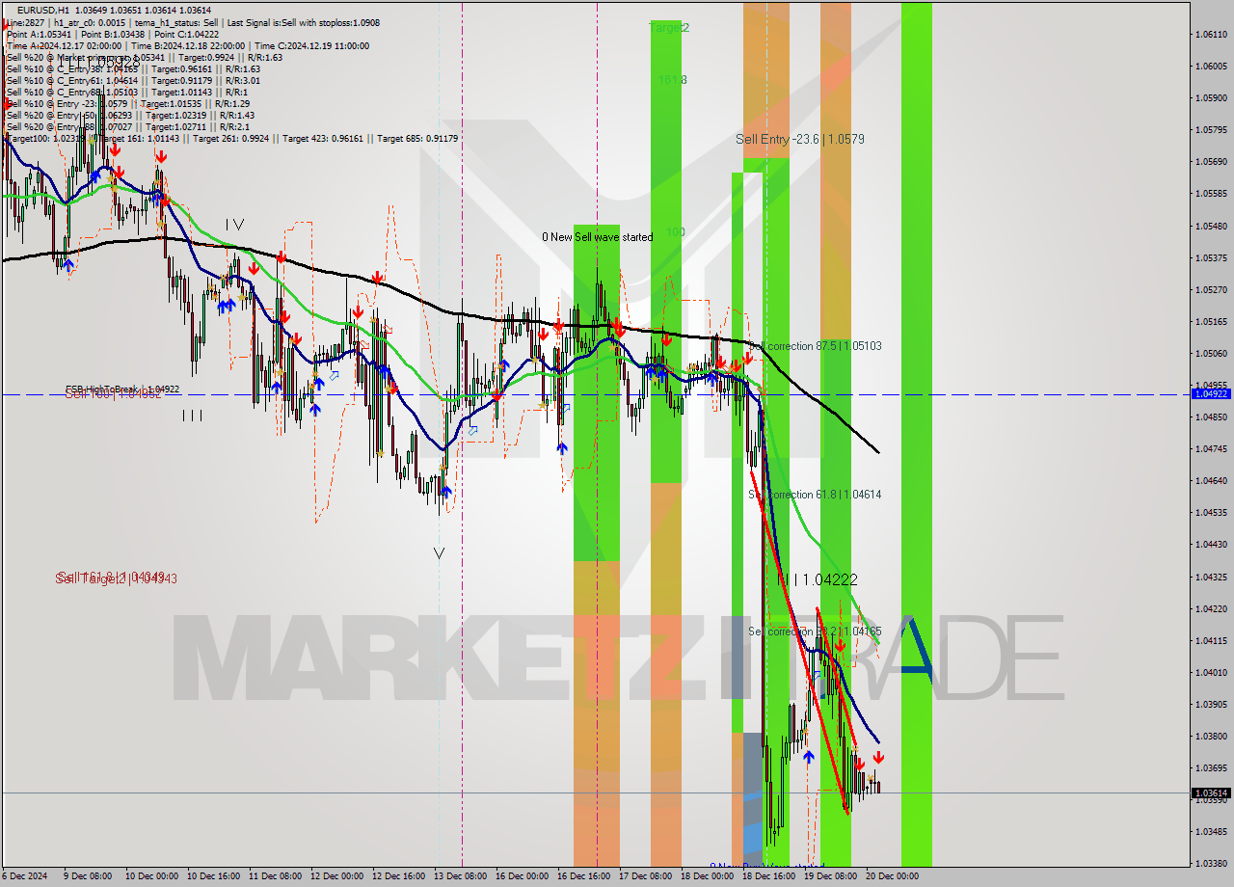Image resolution: width=1234 pixels, height=887 pixels.
Task: Click the '19 Dec 08:00' time axis label
Action: point(830,876)
